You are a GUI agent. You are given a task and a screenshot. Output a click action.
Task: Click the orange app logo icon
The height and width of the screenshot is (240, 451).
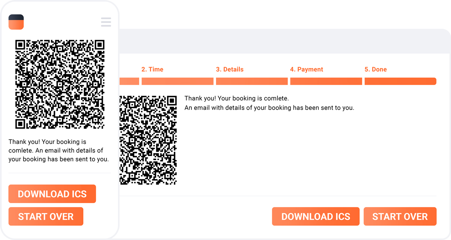point(16,22)
